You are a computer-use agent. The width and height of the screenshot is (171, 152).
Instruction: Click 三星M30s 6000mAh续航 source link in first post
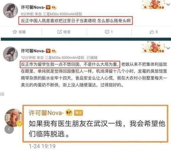(62, 14)
